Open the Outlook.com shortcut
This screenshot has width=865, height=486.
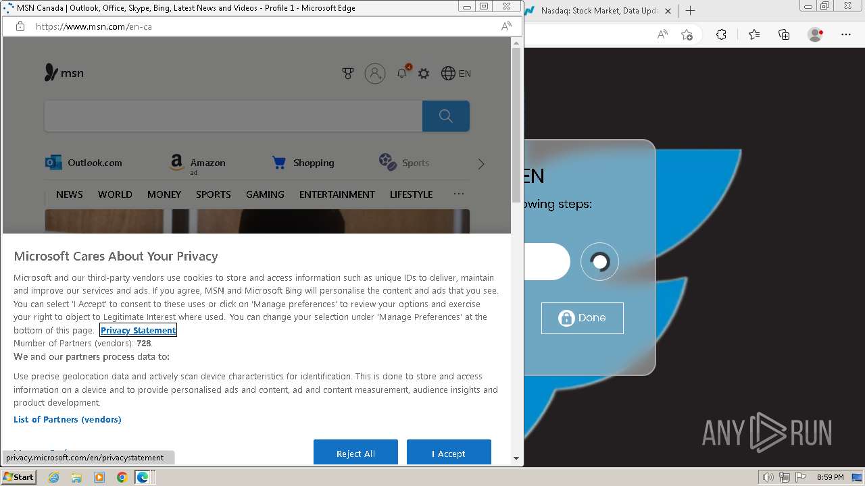(x=84, y=163)
